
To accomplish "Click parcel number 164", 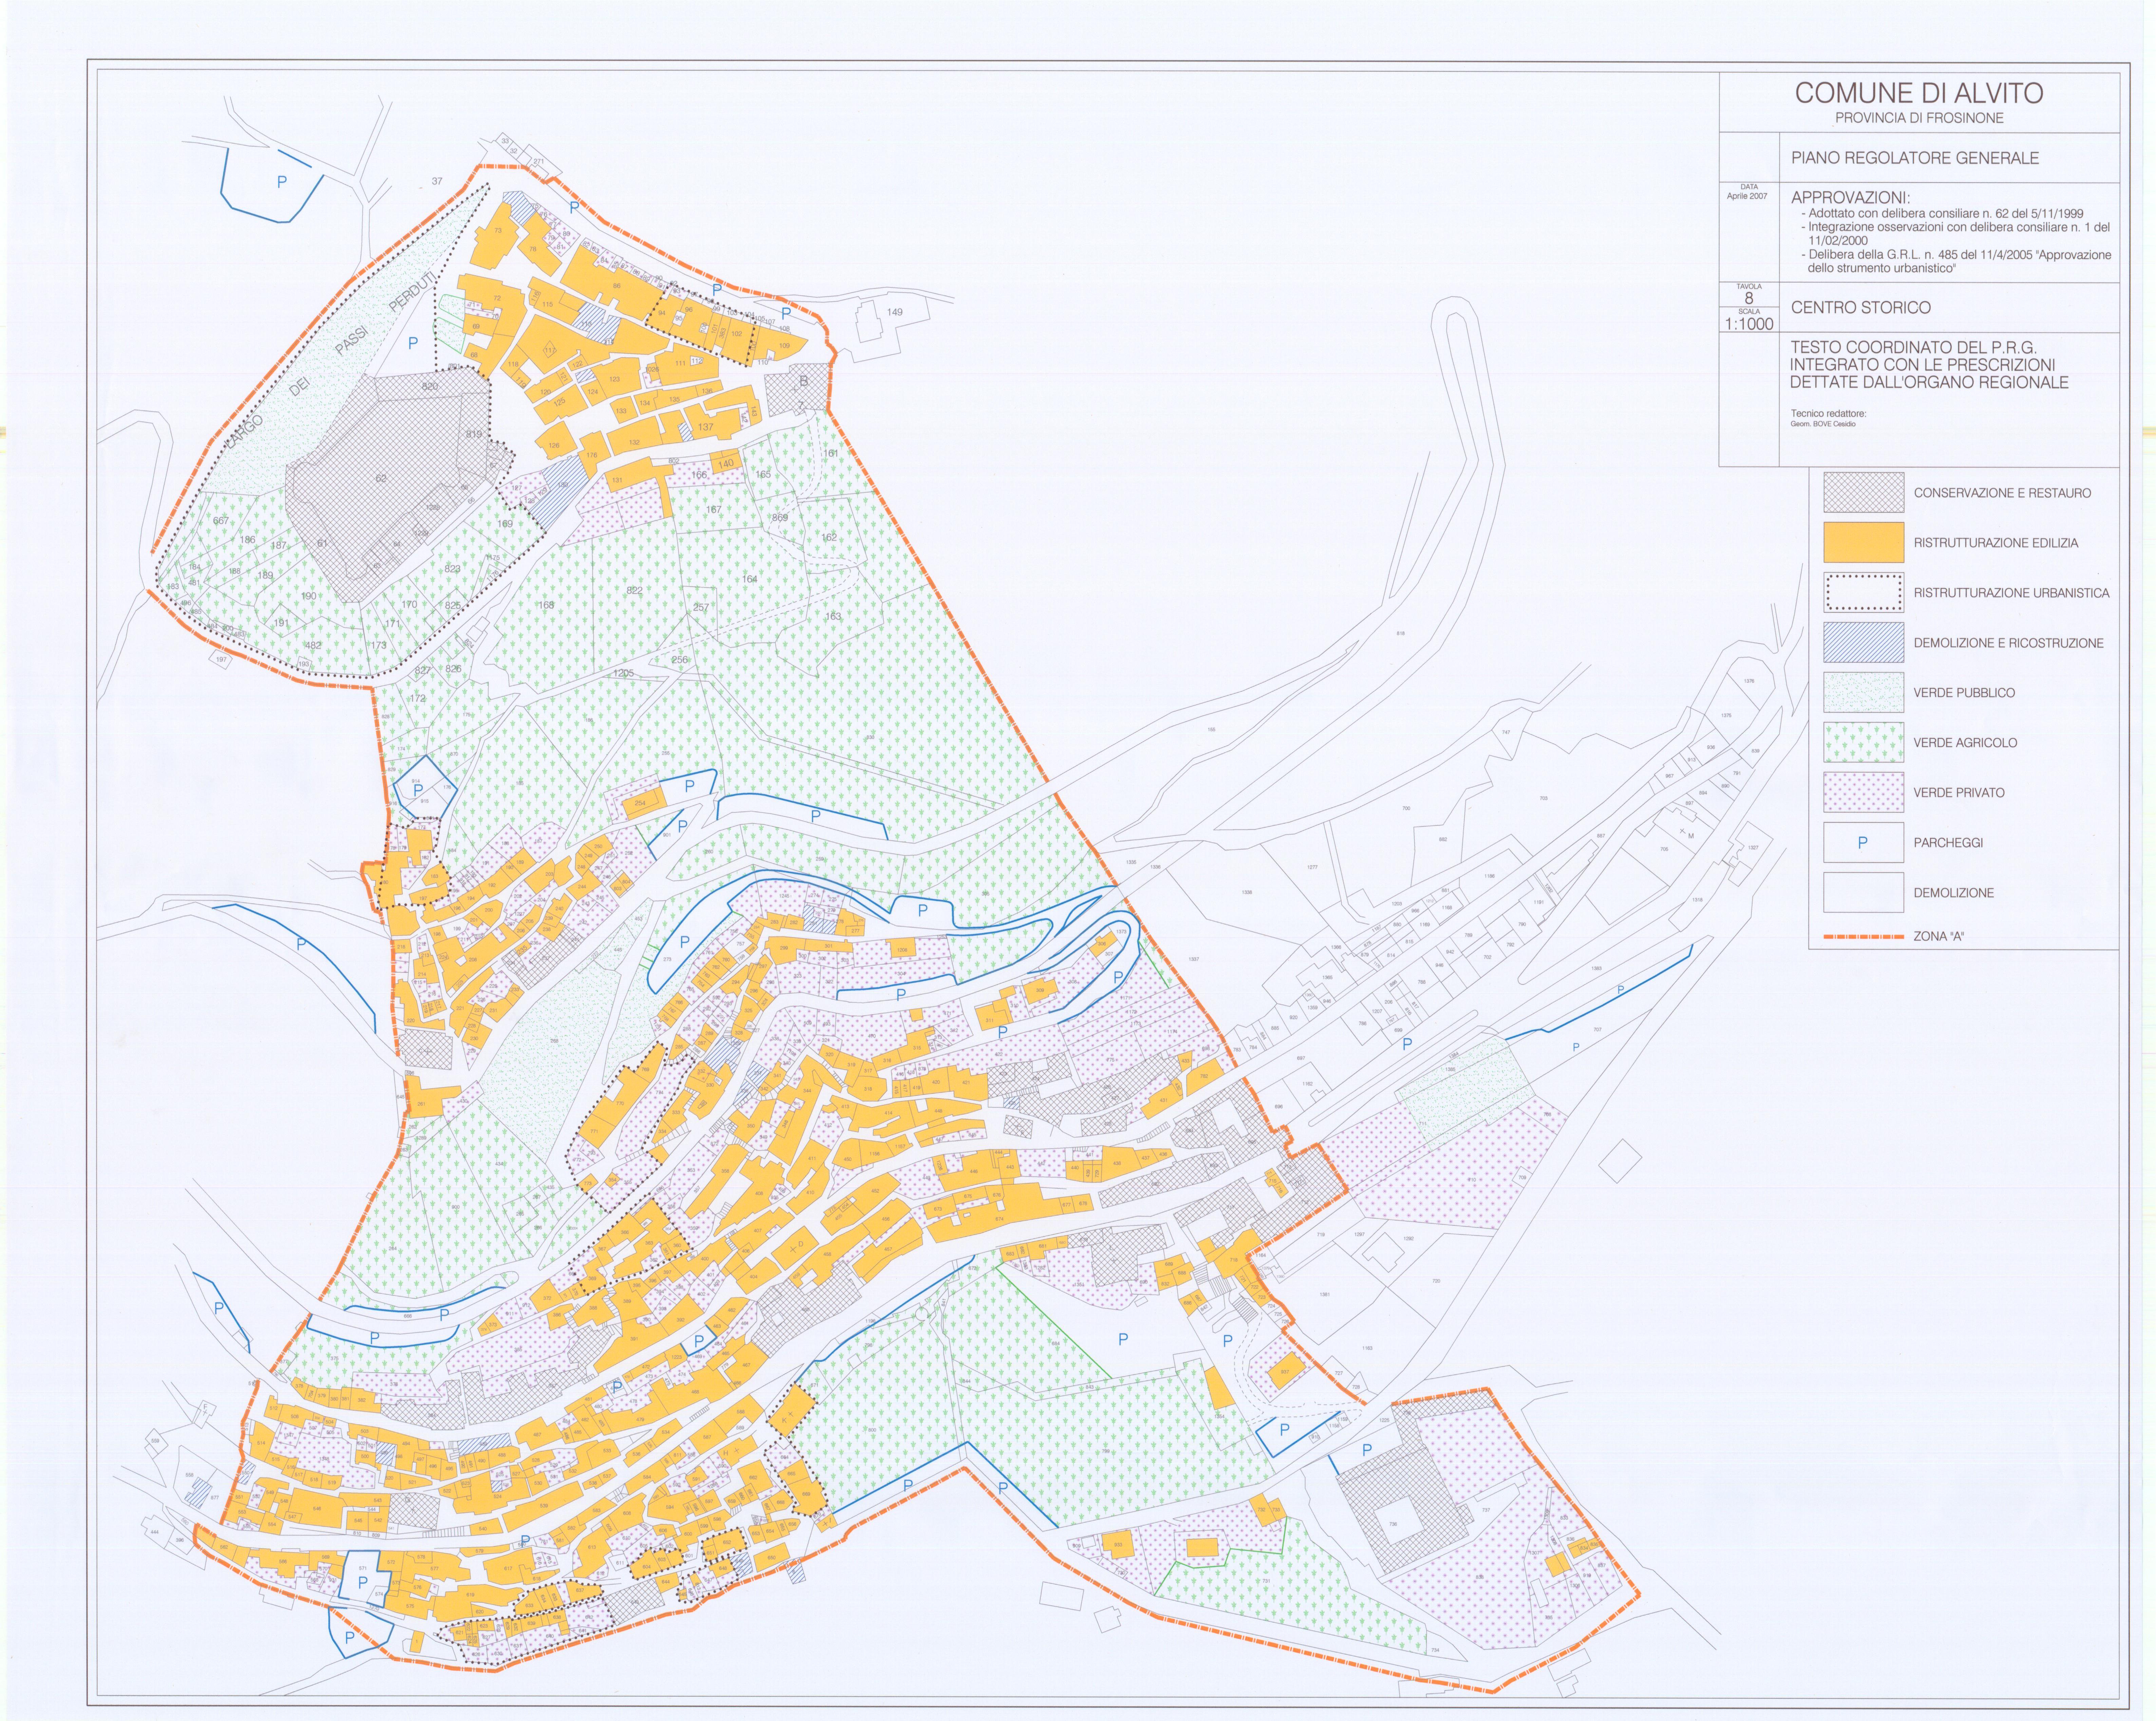I will point(750,579).
